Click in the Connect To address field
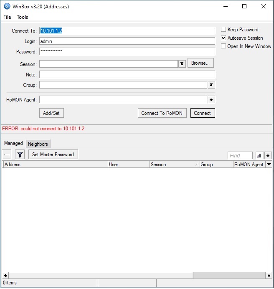This screenshot has width=274, height=289. (127, 30)
